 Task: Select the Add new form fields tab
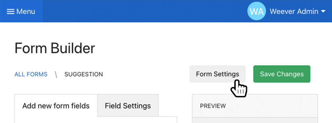point(56,105)
